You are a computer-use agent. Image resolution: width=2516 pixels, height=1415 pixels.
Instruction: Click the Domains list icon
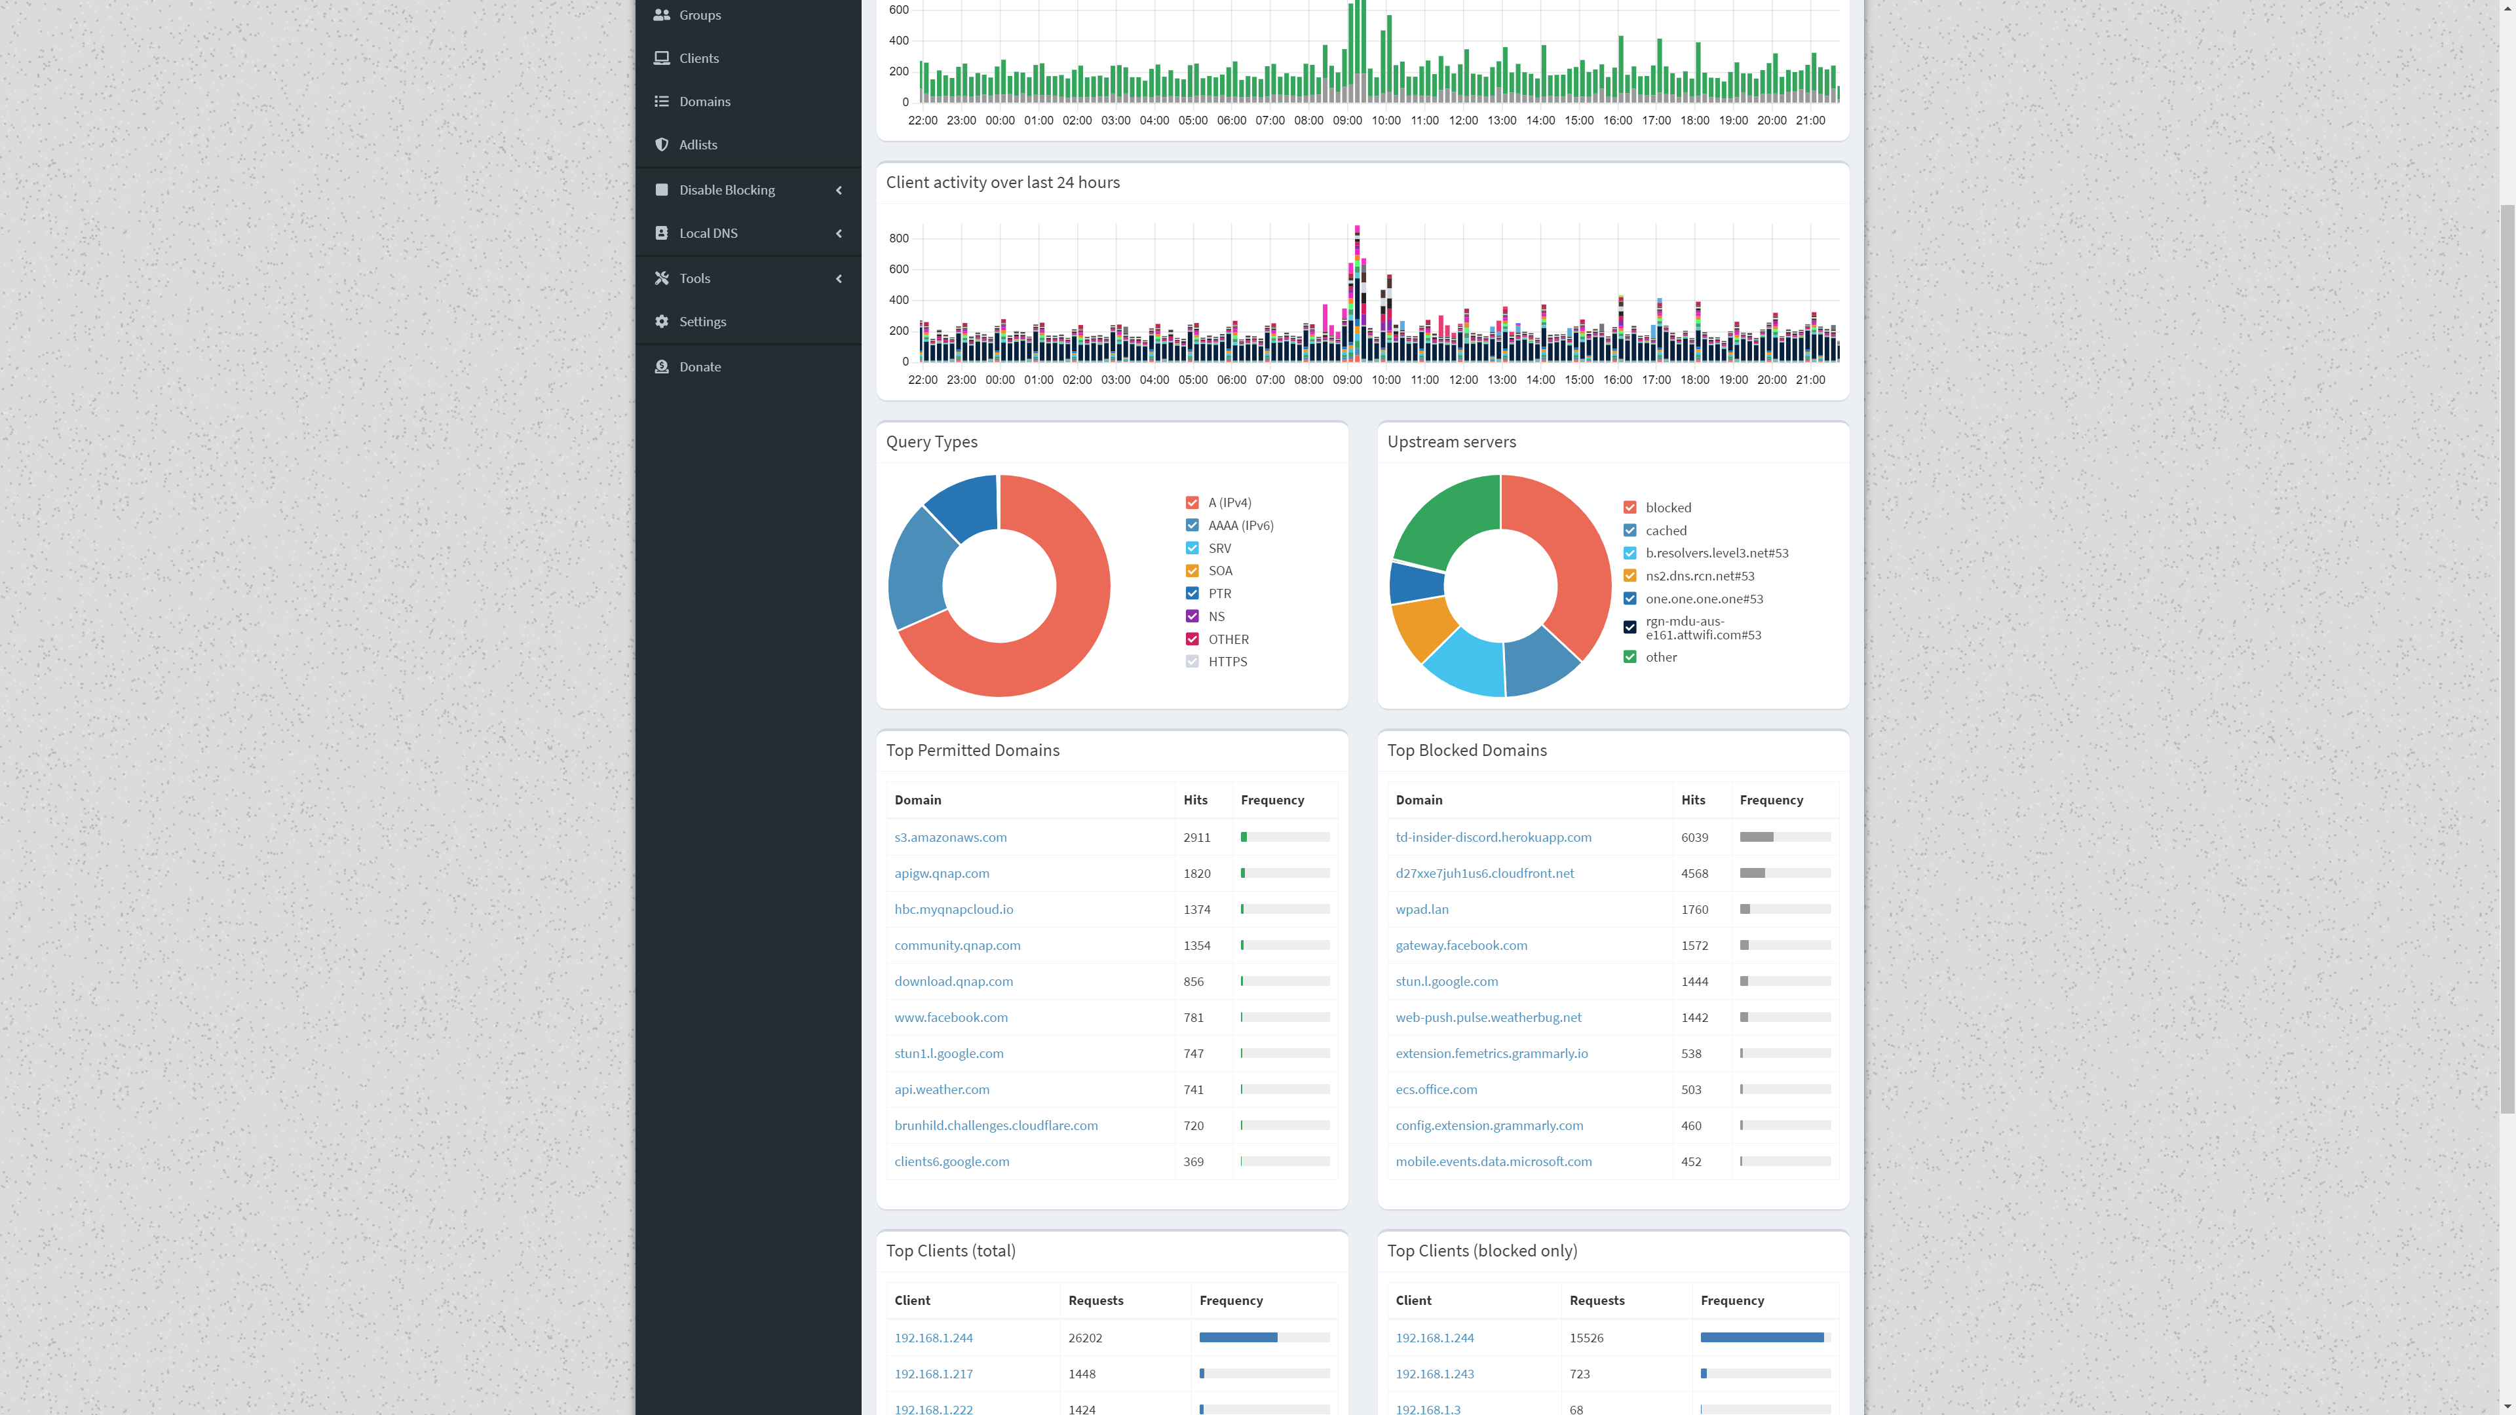(661, 101)
